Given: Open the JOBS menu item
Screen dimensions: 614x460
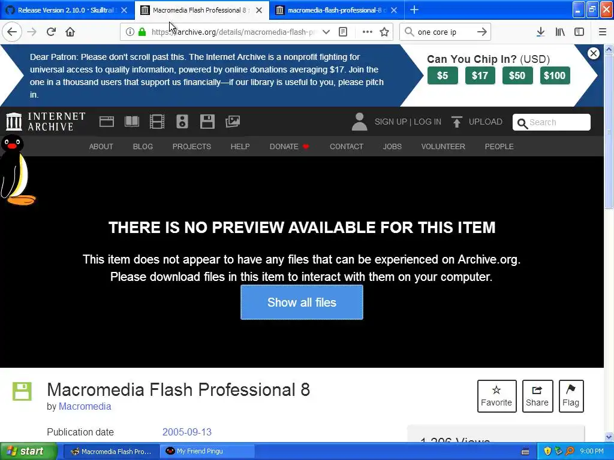Looking at the screenshot, I should (x=392, y=146).
